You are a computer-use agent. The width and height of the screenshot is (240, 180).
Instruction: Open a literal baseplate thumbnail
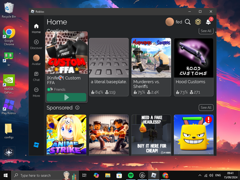point(109,58)
